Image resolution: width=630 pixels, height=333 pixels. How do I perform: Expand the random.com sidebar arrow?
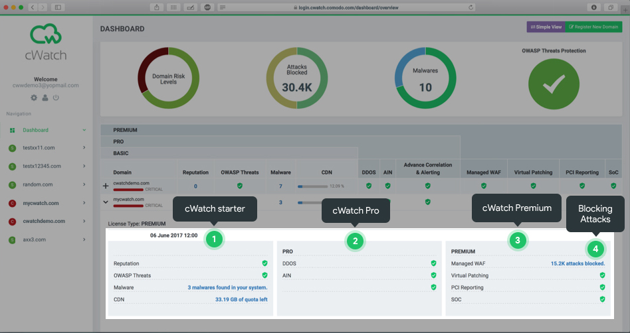pos(84,184)
